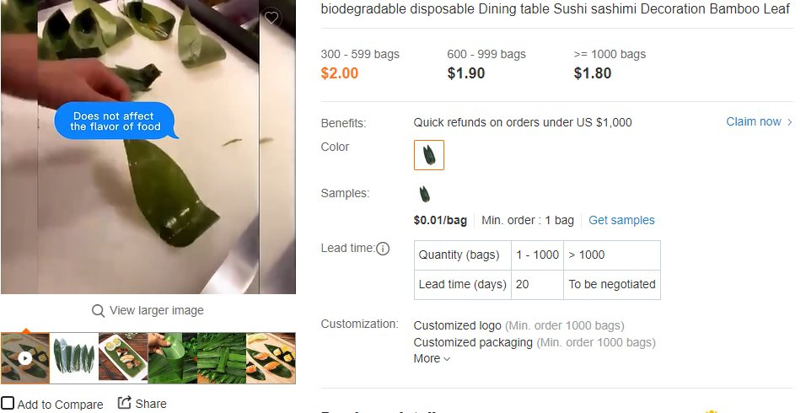This screenshot has width=806, height=413.
Task: Play the product video thumbnail
Action: 25,358
